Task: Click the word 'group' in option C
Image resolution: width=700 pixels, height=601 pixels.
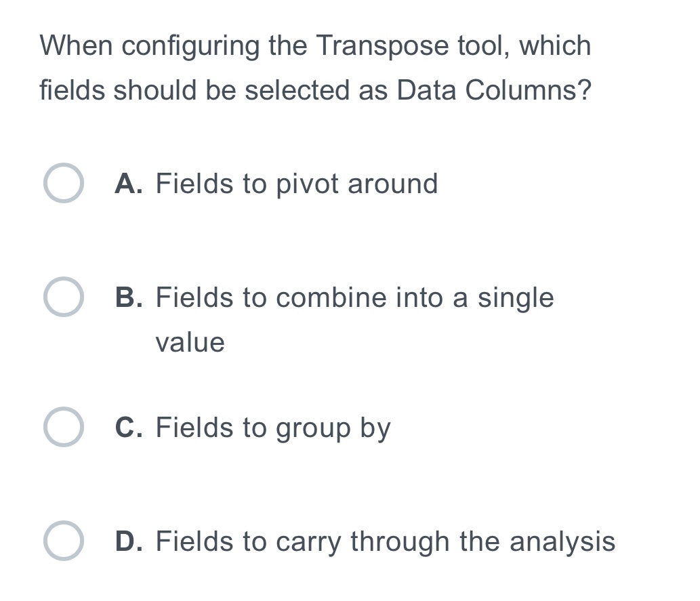Action: pos(313,429)
